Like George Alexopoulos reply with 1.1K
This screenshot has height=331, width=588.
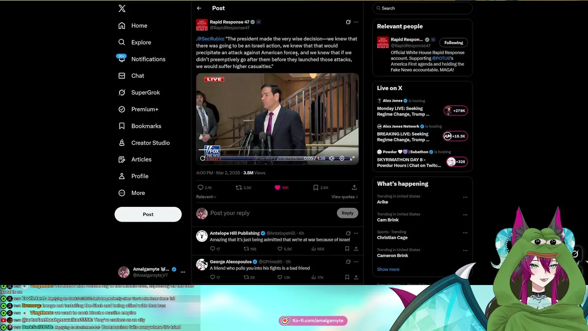tap(280, 277)
